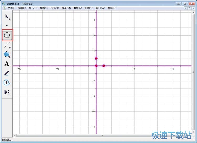Open the 度量(M) menu
The image size is (197, 143).
[x=66, y=8]
